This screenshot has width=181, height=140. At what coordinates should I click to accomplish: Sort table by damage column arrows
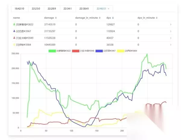click(56, 18)
